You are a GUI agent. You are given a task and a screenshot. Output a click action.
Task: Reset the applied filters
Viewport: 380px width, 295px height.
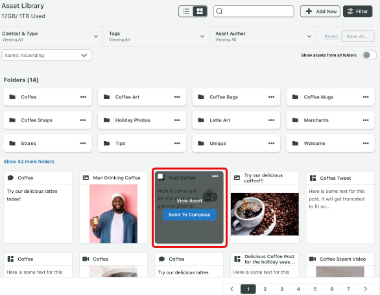(331, 36)
